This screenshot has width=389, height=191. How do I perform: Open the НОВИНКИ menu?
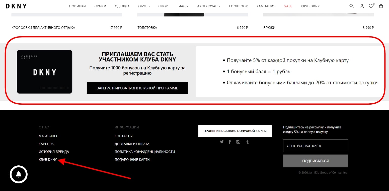pyautogui.click(x=77, y=6)
